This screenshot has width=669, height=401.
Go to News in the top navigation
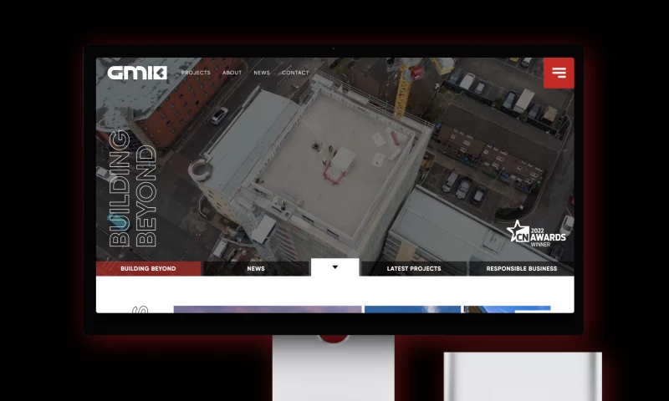[x=262, y=73]
